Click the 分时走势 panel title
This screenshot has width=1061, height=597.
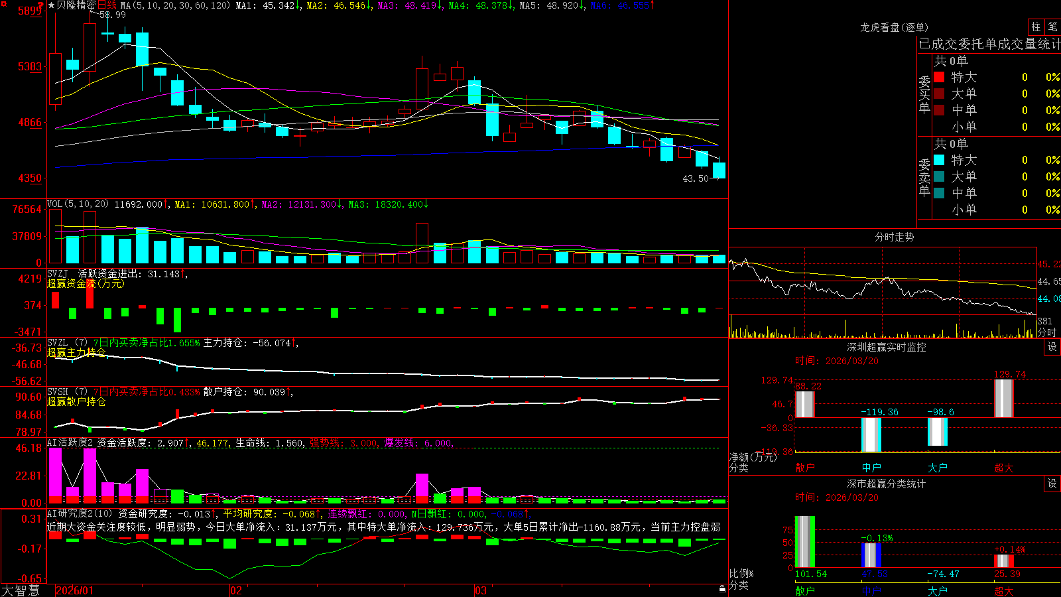(894, 237)
